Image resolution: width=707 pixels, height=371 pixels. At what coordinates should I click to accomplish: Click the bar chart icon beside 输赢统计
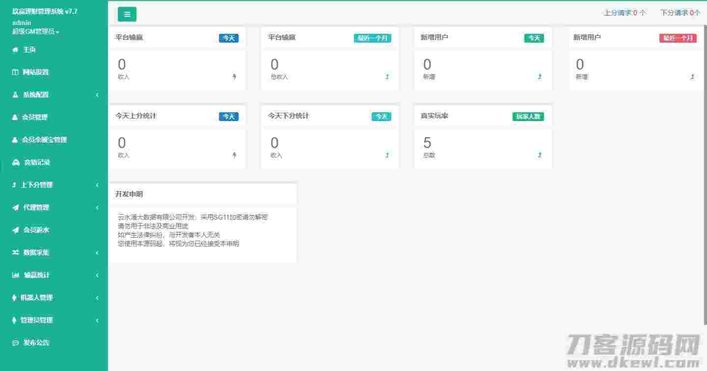click(16, 275)
